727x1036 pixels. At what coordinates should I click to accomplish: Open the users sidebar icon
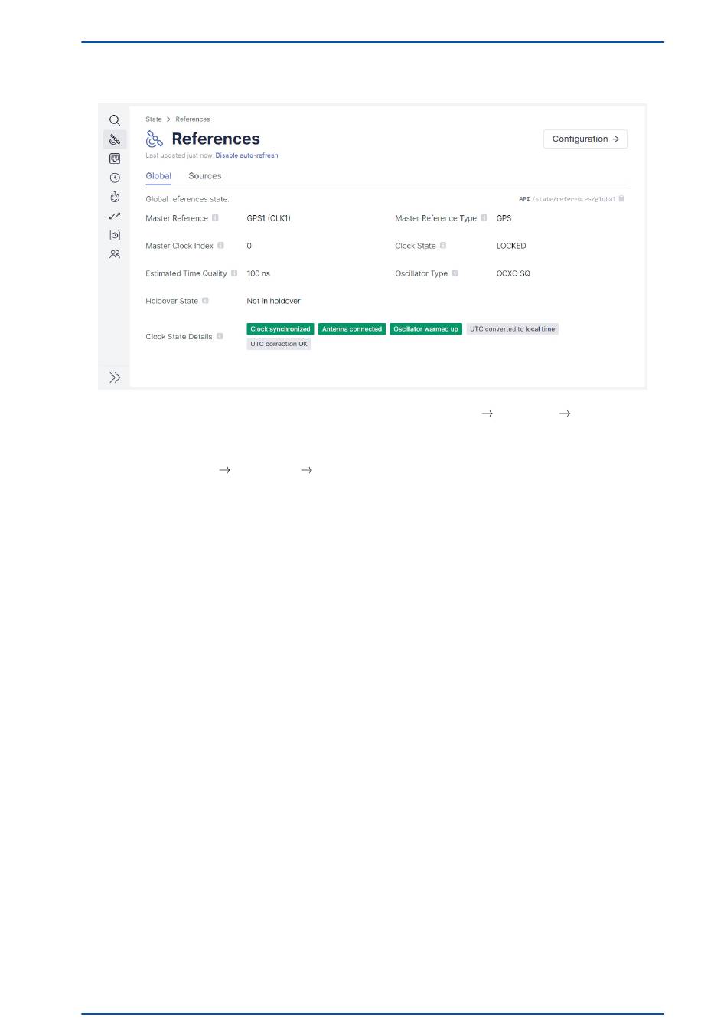click(x=115, y=253)
